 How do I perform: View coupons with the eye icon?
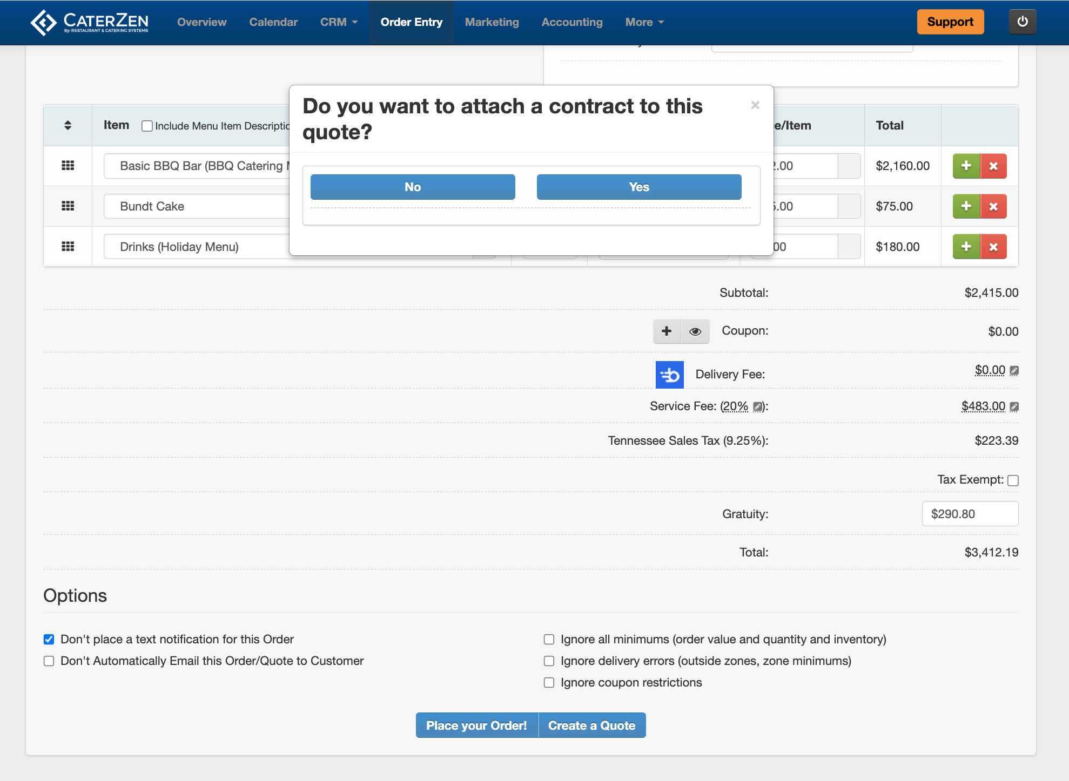pyautogui.click(x=695, y=331)
